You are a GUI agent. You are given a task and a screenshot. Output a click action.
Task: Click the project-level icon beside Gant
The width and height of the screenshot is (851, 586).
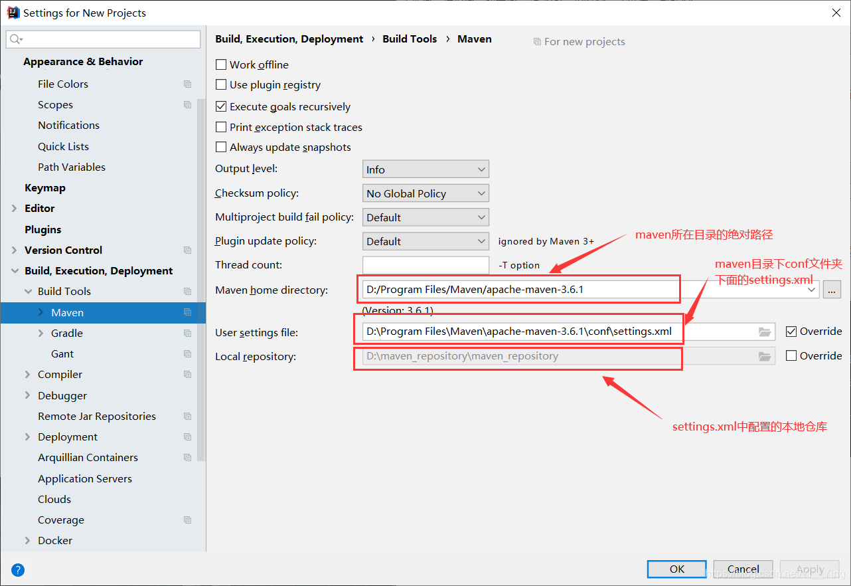pos(188,354)
